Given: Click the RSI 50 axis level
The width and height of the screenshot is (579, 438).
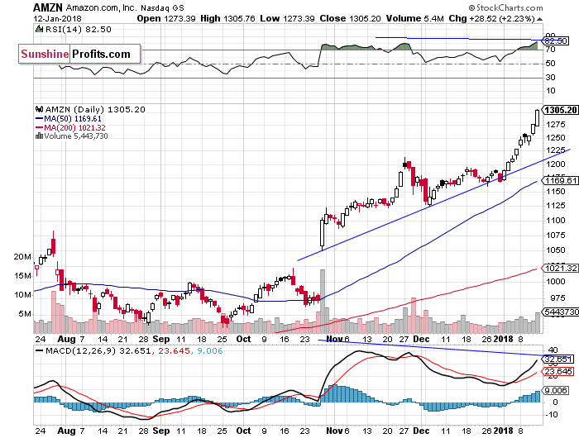Looking at the screenshot, I should 551,64.
